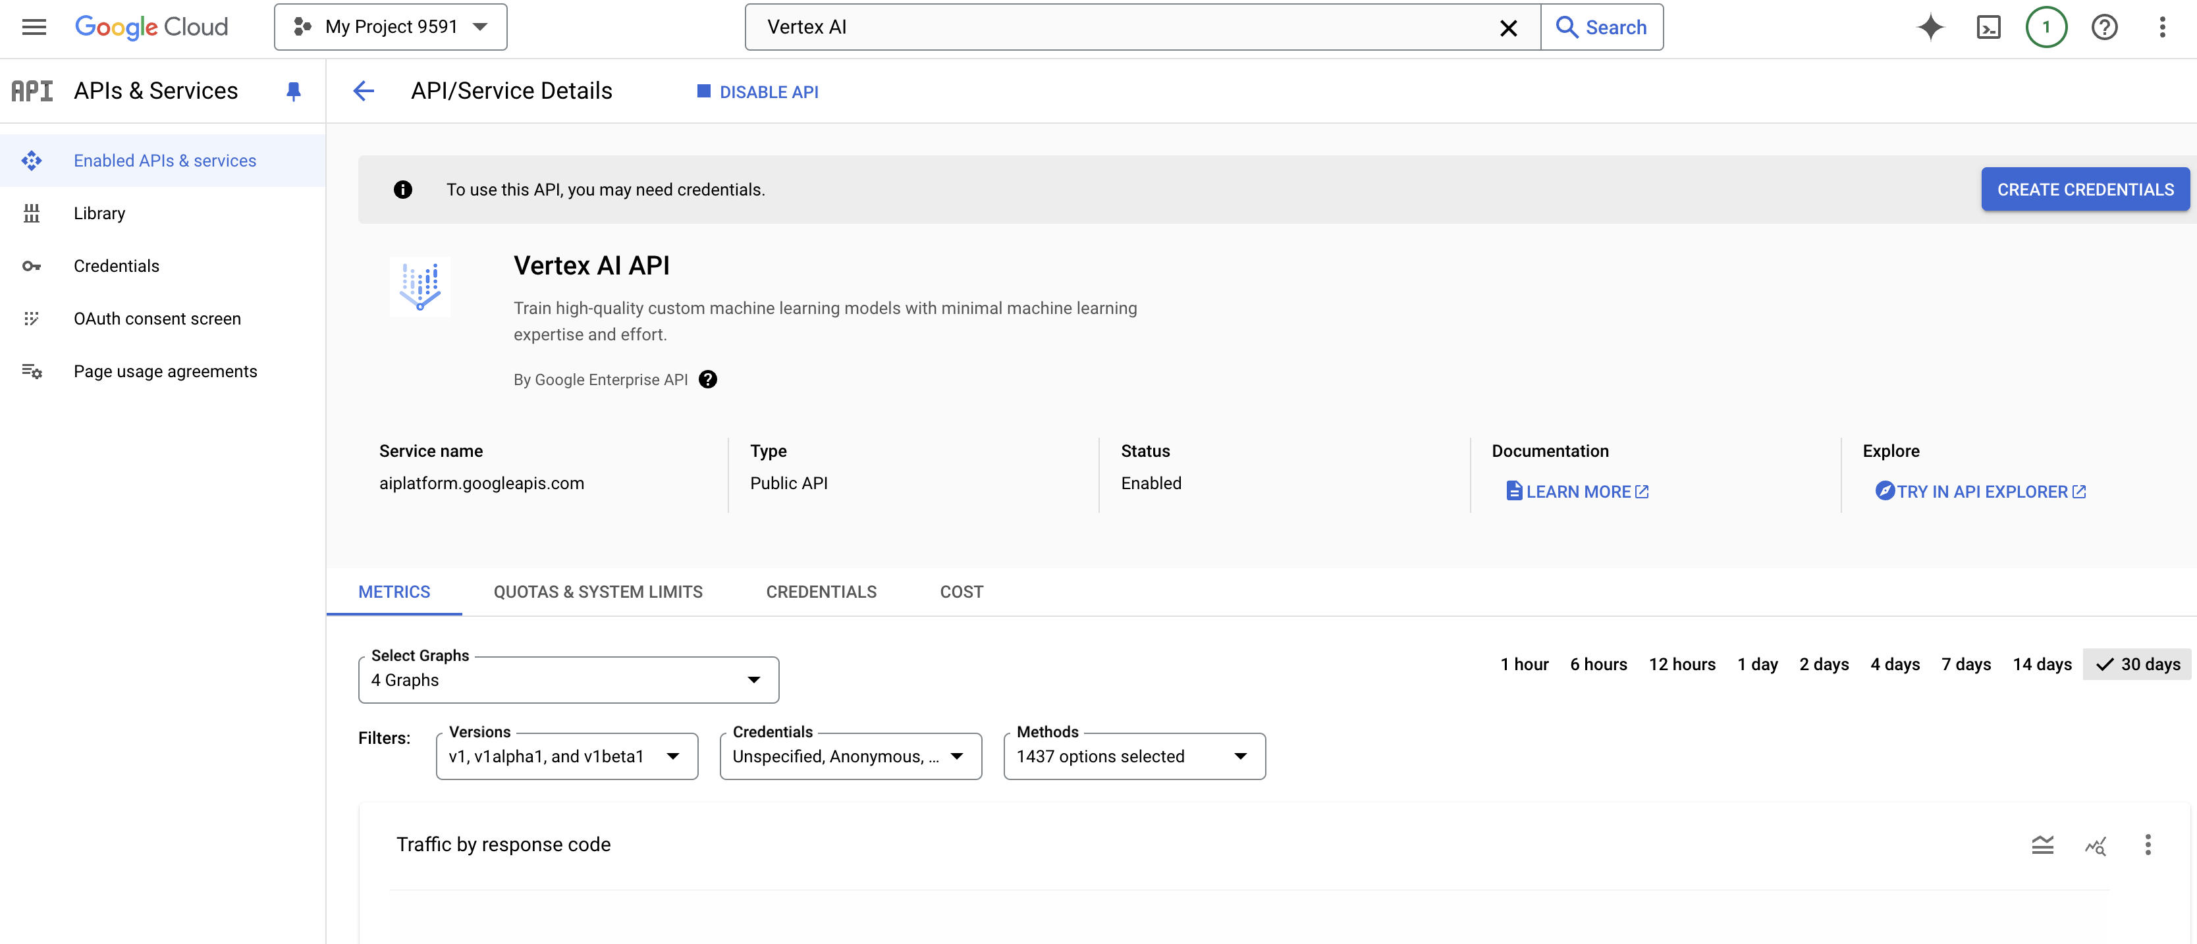The image size is (2197, 944).
Task: Open the My Project 9591 project selector
Action: (x=391, y=27)
